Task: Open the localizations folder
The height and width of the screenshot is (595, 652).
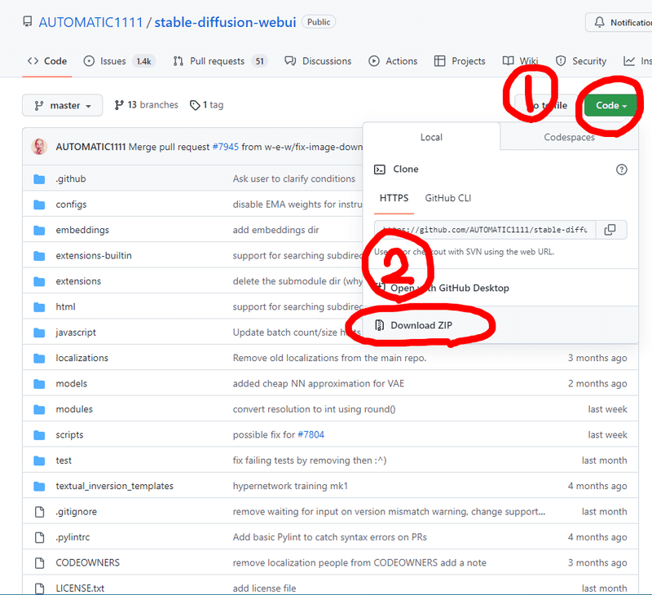Action: click(x=82, y=358)
